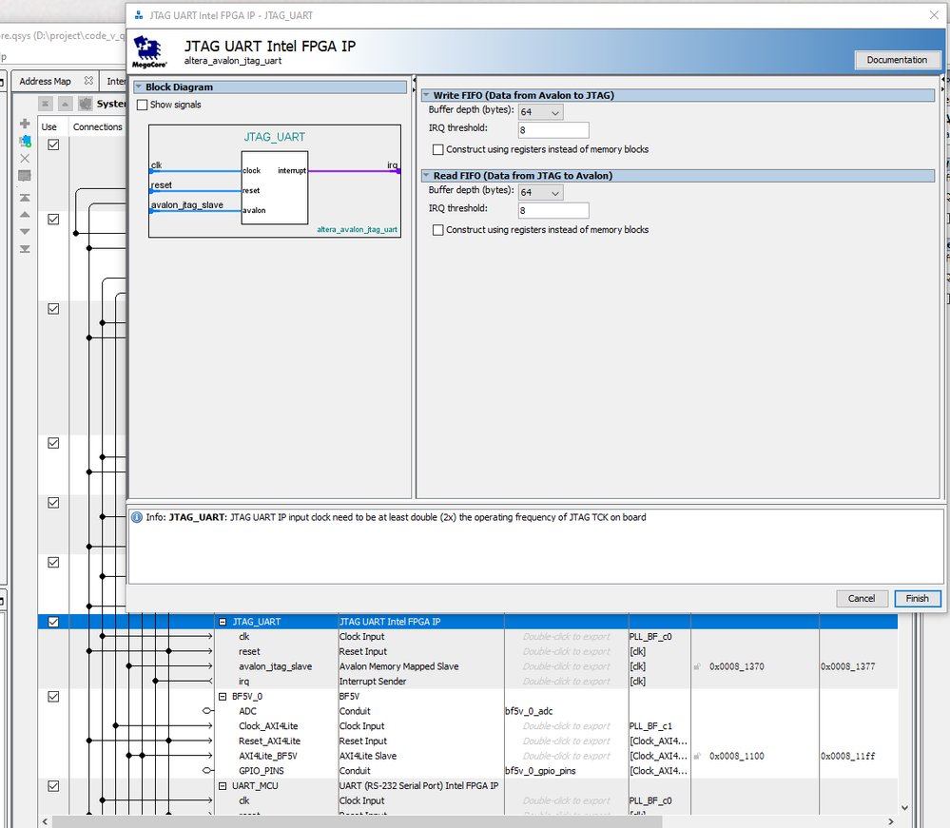Toggle the Use checkbox for JTAG_UART row
This screenshot has width=950, height=828.
[x=53, y=622]
